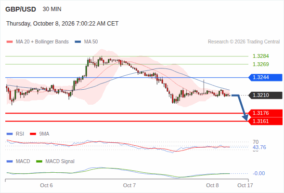Click the Oct 6 date axis label

46,185
